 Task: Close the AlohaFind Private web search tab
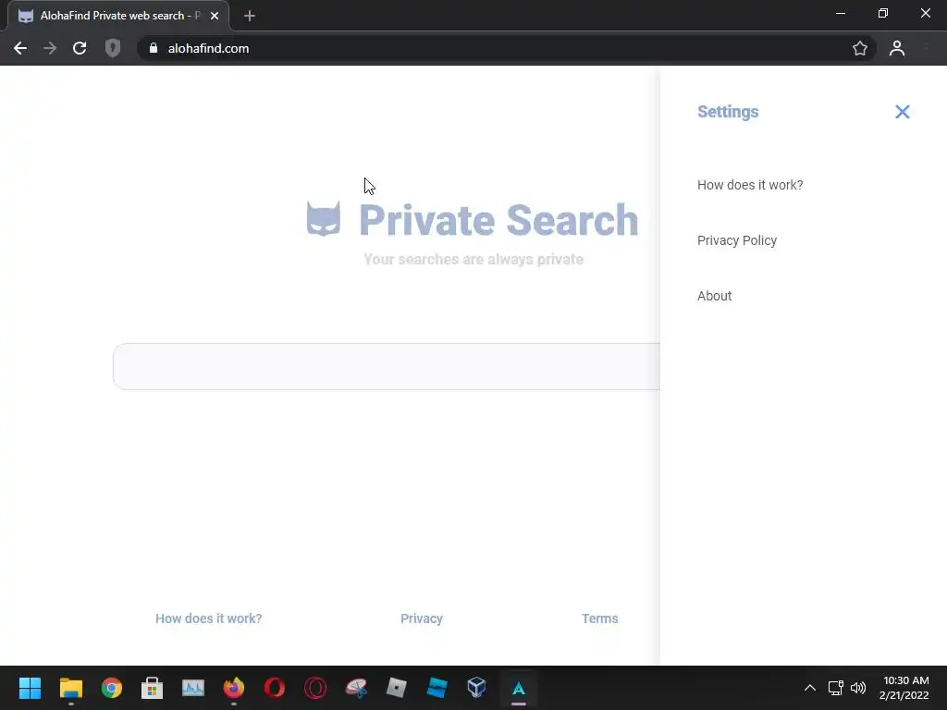[x=215, y=16]
